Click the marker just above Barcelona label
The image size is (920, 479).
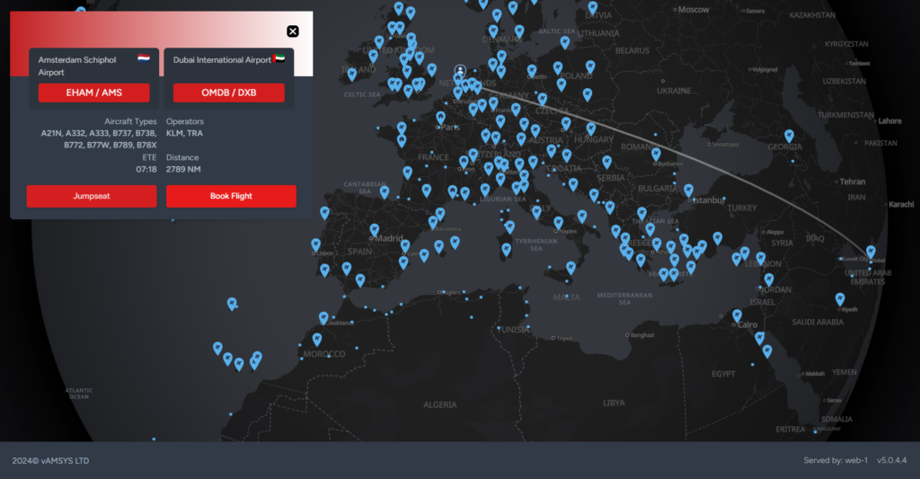(x=433, y=222)
